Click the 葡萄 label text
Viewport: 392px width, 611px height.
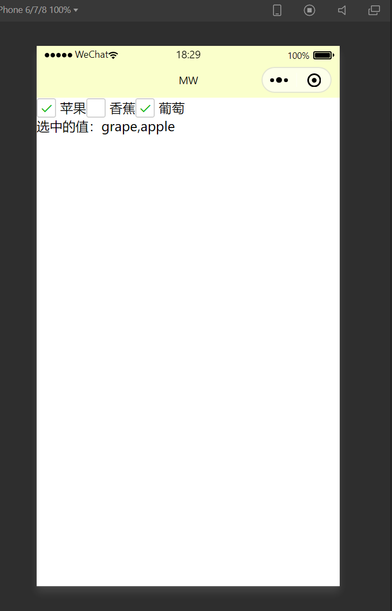pos(171,108)
